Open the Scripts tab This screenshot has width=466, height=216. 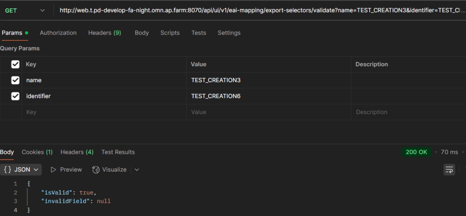click(170, 33)
